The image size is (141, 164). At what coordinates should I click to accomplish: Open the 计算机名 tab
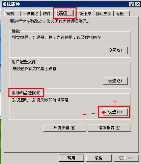coord(30,13)
